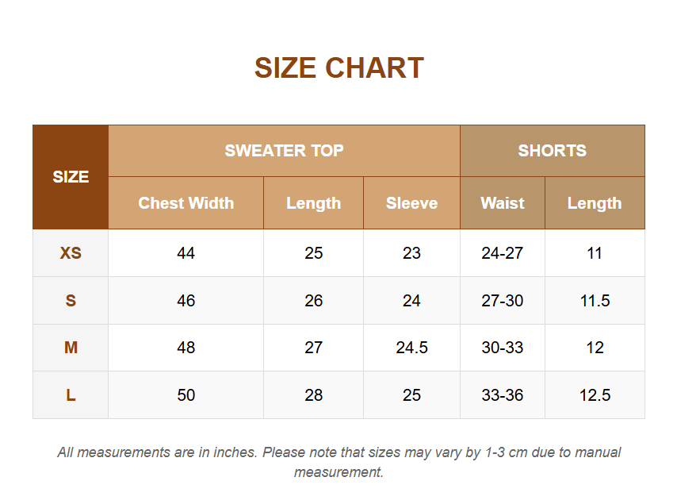Image resolution: width=677 pixels, height=504 pixels.
Task: Click the XS chest width value 44
Action: (186, 253)
